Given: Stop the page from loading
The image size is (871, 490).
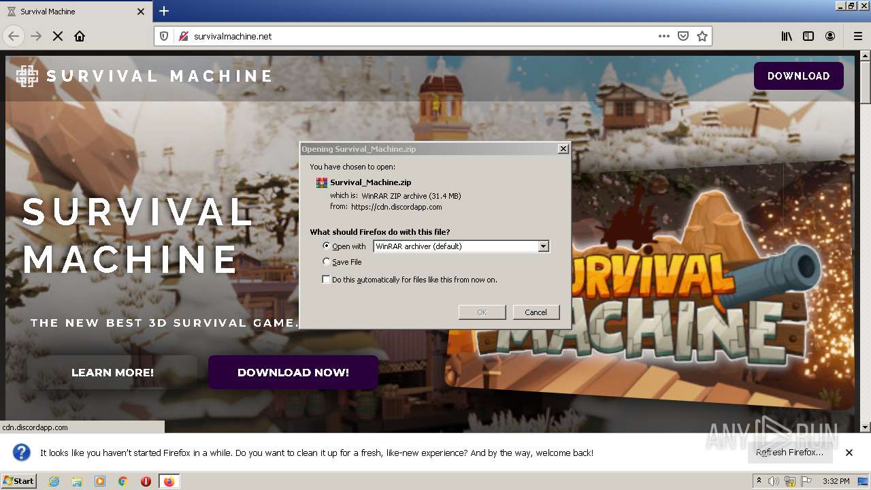Looking at the screenshot, I should (x=58, y=36).
